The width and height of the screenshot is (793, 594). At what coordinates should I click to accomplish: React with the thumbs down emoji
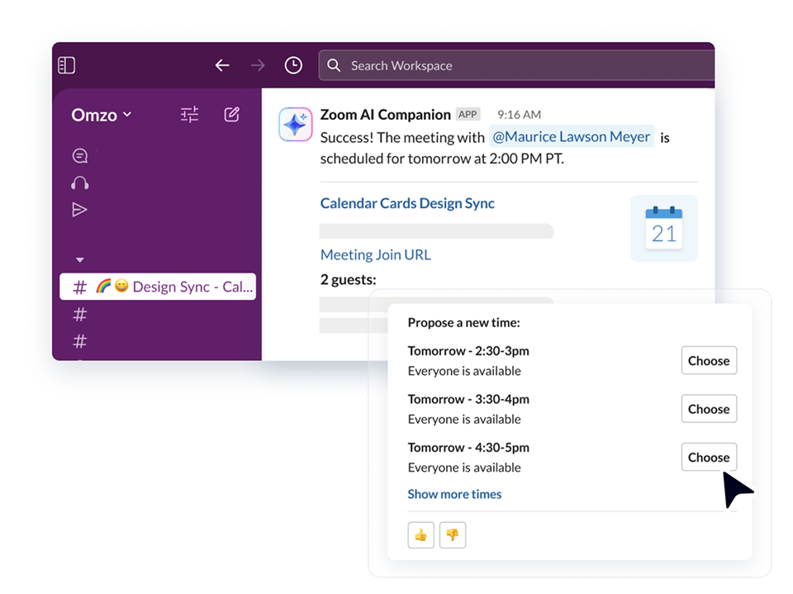[453, 535]
